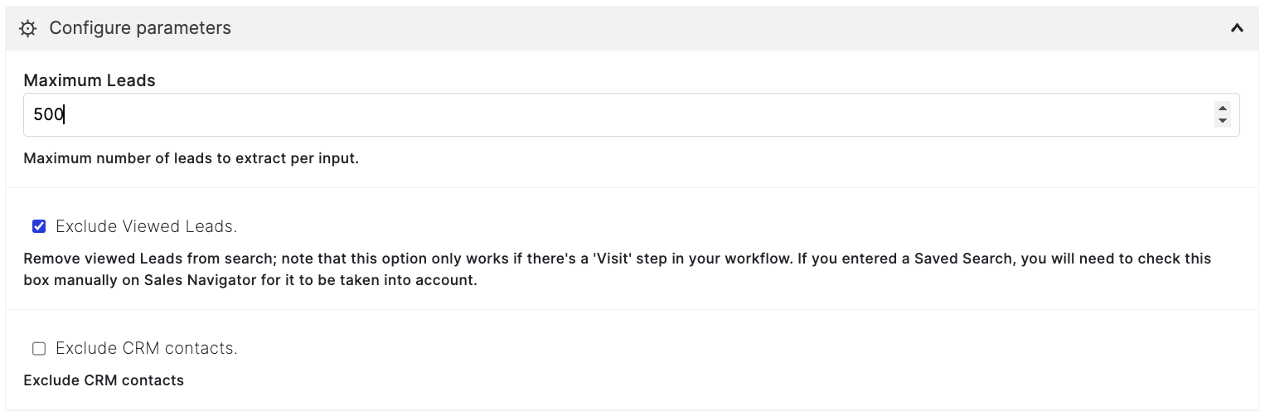Screen dimensions: 1265x416
Task: Decrease Maximum Leads with the down arrow
Action: tap(1222, 121)
